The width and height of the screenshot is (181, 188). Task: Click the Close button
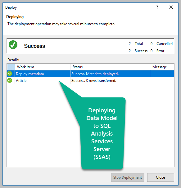[x=161, y=177]
